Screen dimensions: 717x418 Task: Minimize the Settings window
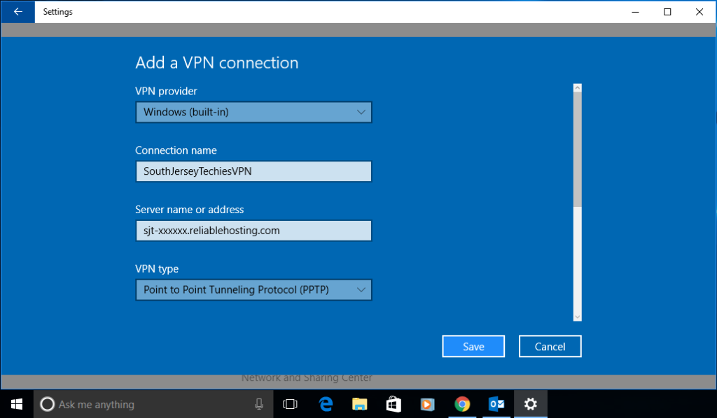(635, 12)
